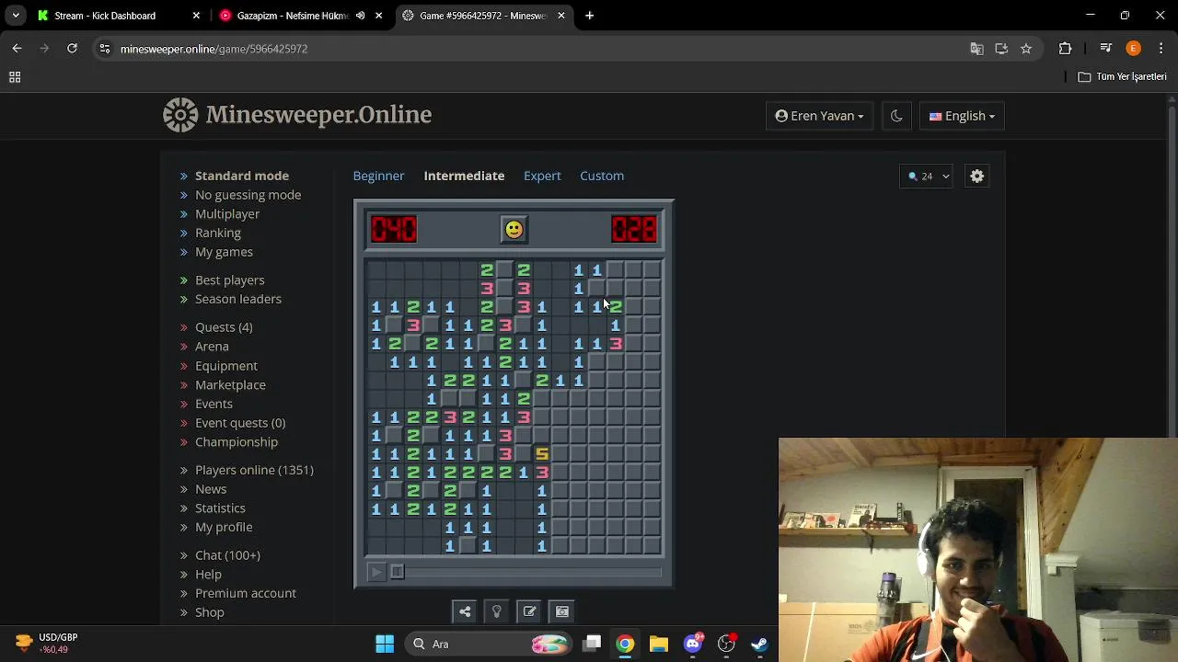This screenshot has height=662, width=1178.
Task: Open Tüm Yer İşaretleri bookmarks folder
Action: pos(1122,77)
